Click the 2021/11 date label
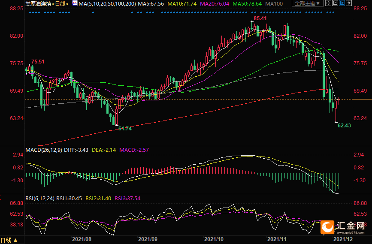The height and width of the screenshot is (244, 372). 277,239
